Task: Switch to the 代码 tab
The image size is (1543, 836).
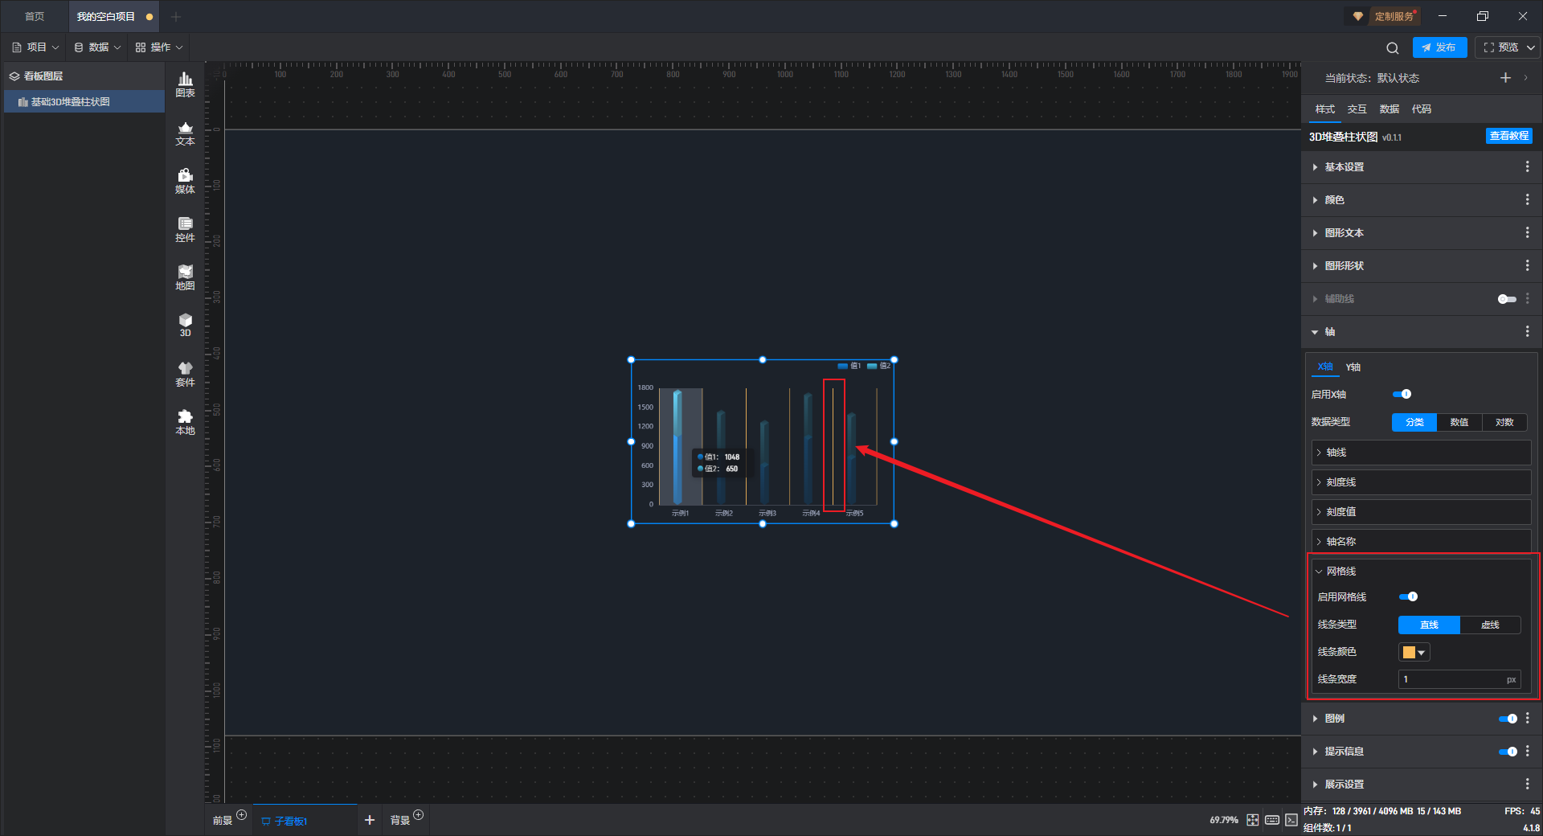Action: (x=1421, y=109)
